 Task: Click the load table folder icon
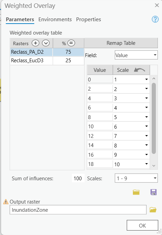pyautogui.click(x=136, y=192)
